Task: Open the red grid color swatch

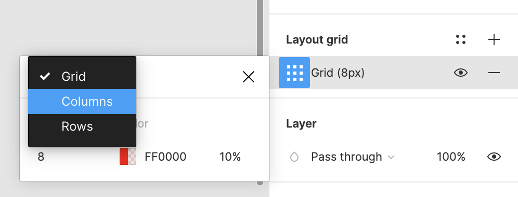Action: click(x=128, y=157)
